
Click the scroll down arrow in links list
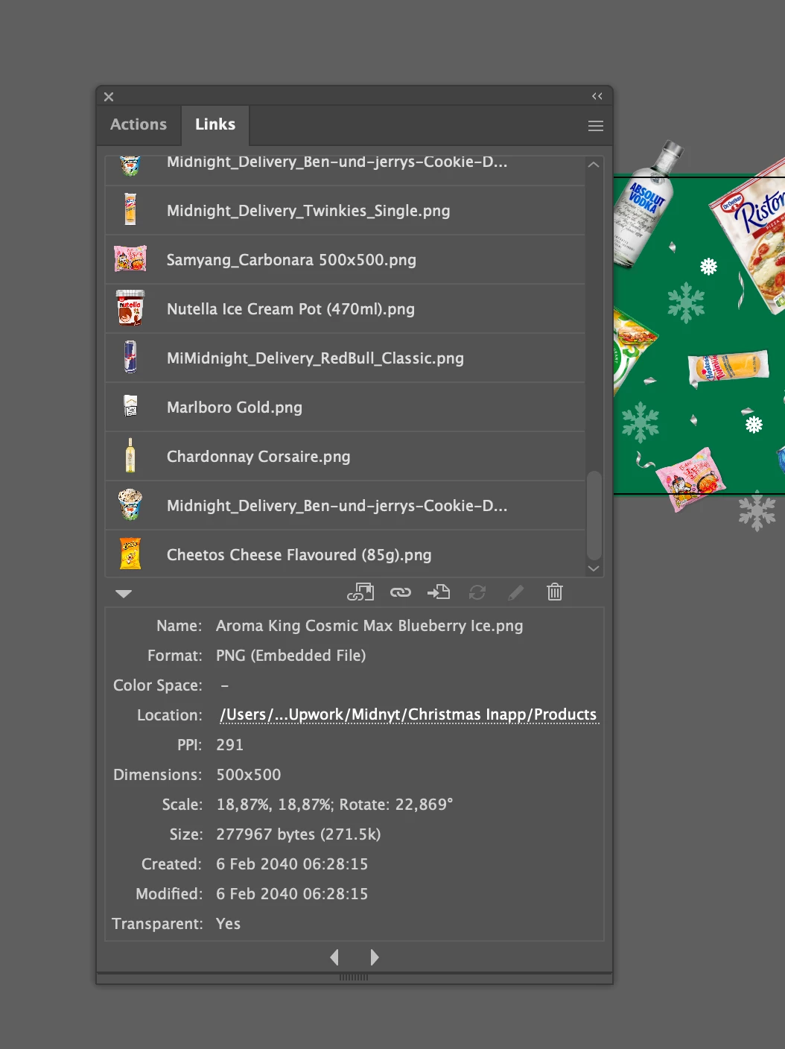coord(594,568)
